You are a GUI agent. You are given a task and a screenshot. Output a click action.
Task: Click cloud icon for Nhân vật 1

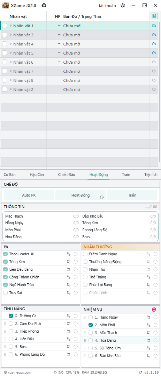click(154, 26)
